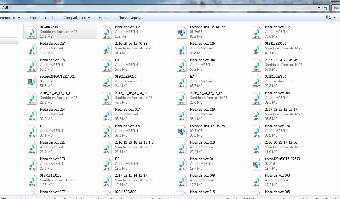Screen dimensions: 340x199
Task: Select the M4A icon for file ED
Action: pyautogui.click(x=182, y=82)
